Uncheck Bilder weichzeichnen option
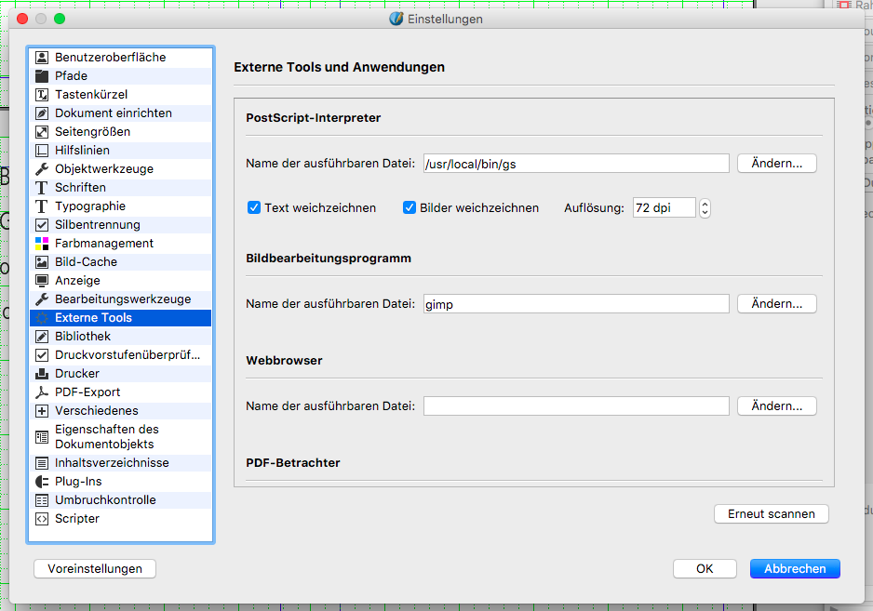The width and height of the screenshot is (873, 611). (410, 208)
